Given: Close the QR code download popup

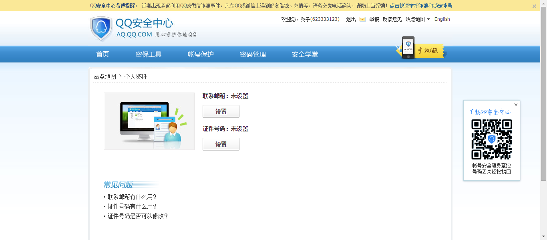Looking at the screenshot, I should click(x=516, y=105).
